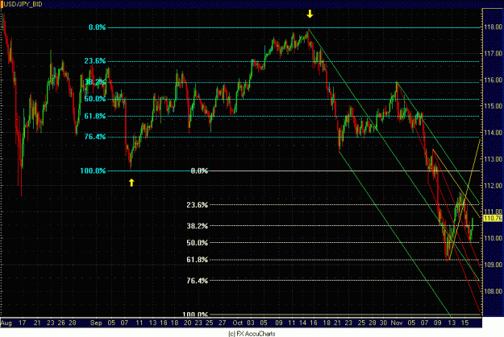Click the white 50.0% retracement label
Screen dimensions: 504x337
click(198, 243)
